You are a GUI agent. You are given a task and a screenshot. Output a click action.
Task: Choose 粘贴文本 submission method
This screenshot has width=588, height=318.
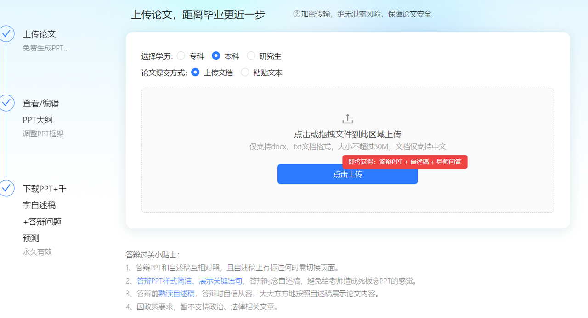coord(245,72)
